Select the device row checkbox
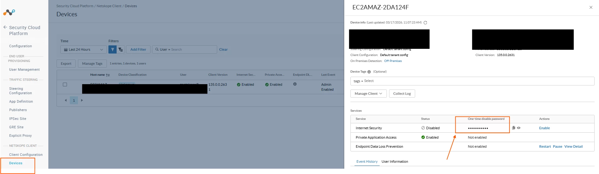Image resolution: width=599 pixels, height=174 pixels. click(65, 84)
